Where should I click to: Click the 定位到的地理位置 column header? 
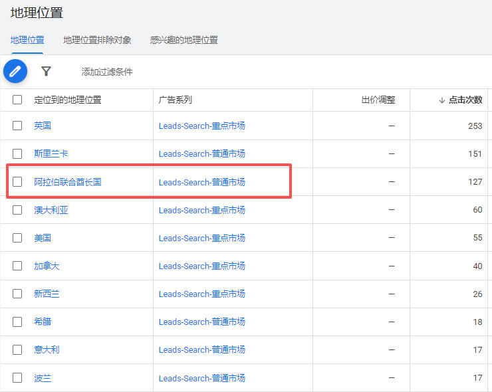pos(68,100)
